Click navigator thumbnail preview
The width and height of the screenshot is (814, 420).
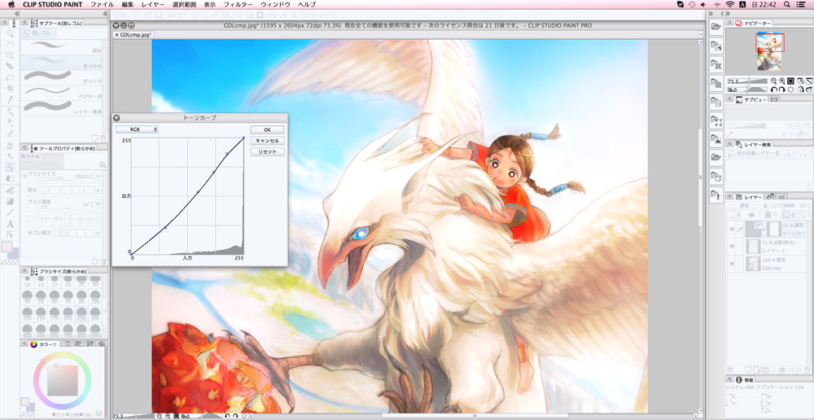769,51
